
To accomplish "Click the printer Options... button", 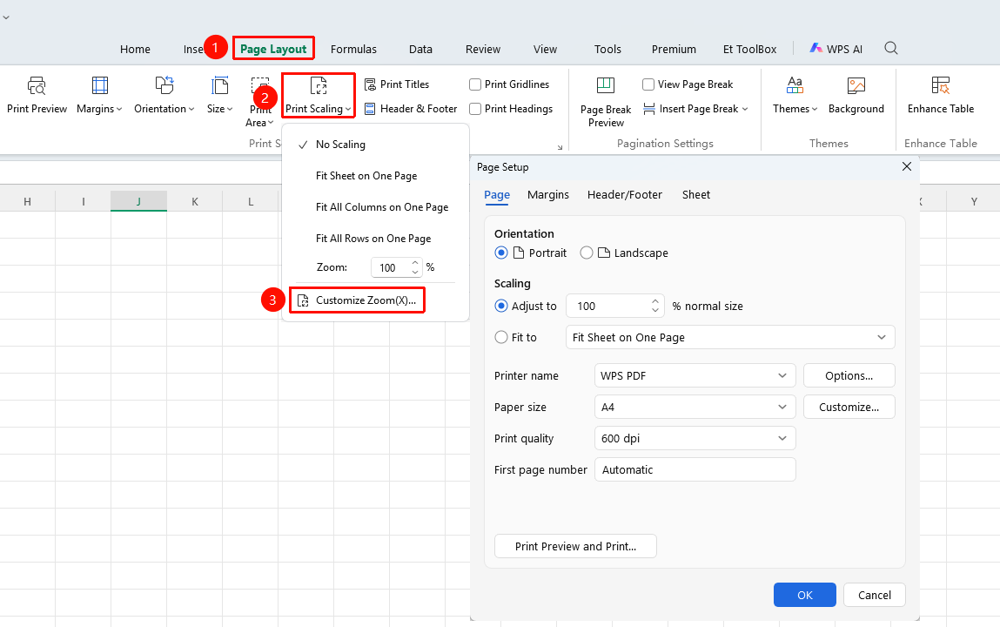I will [x=849, y=375].
